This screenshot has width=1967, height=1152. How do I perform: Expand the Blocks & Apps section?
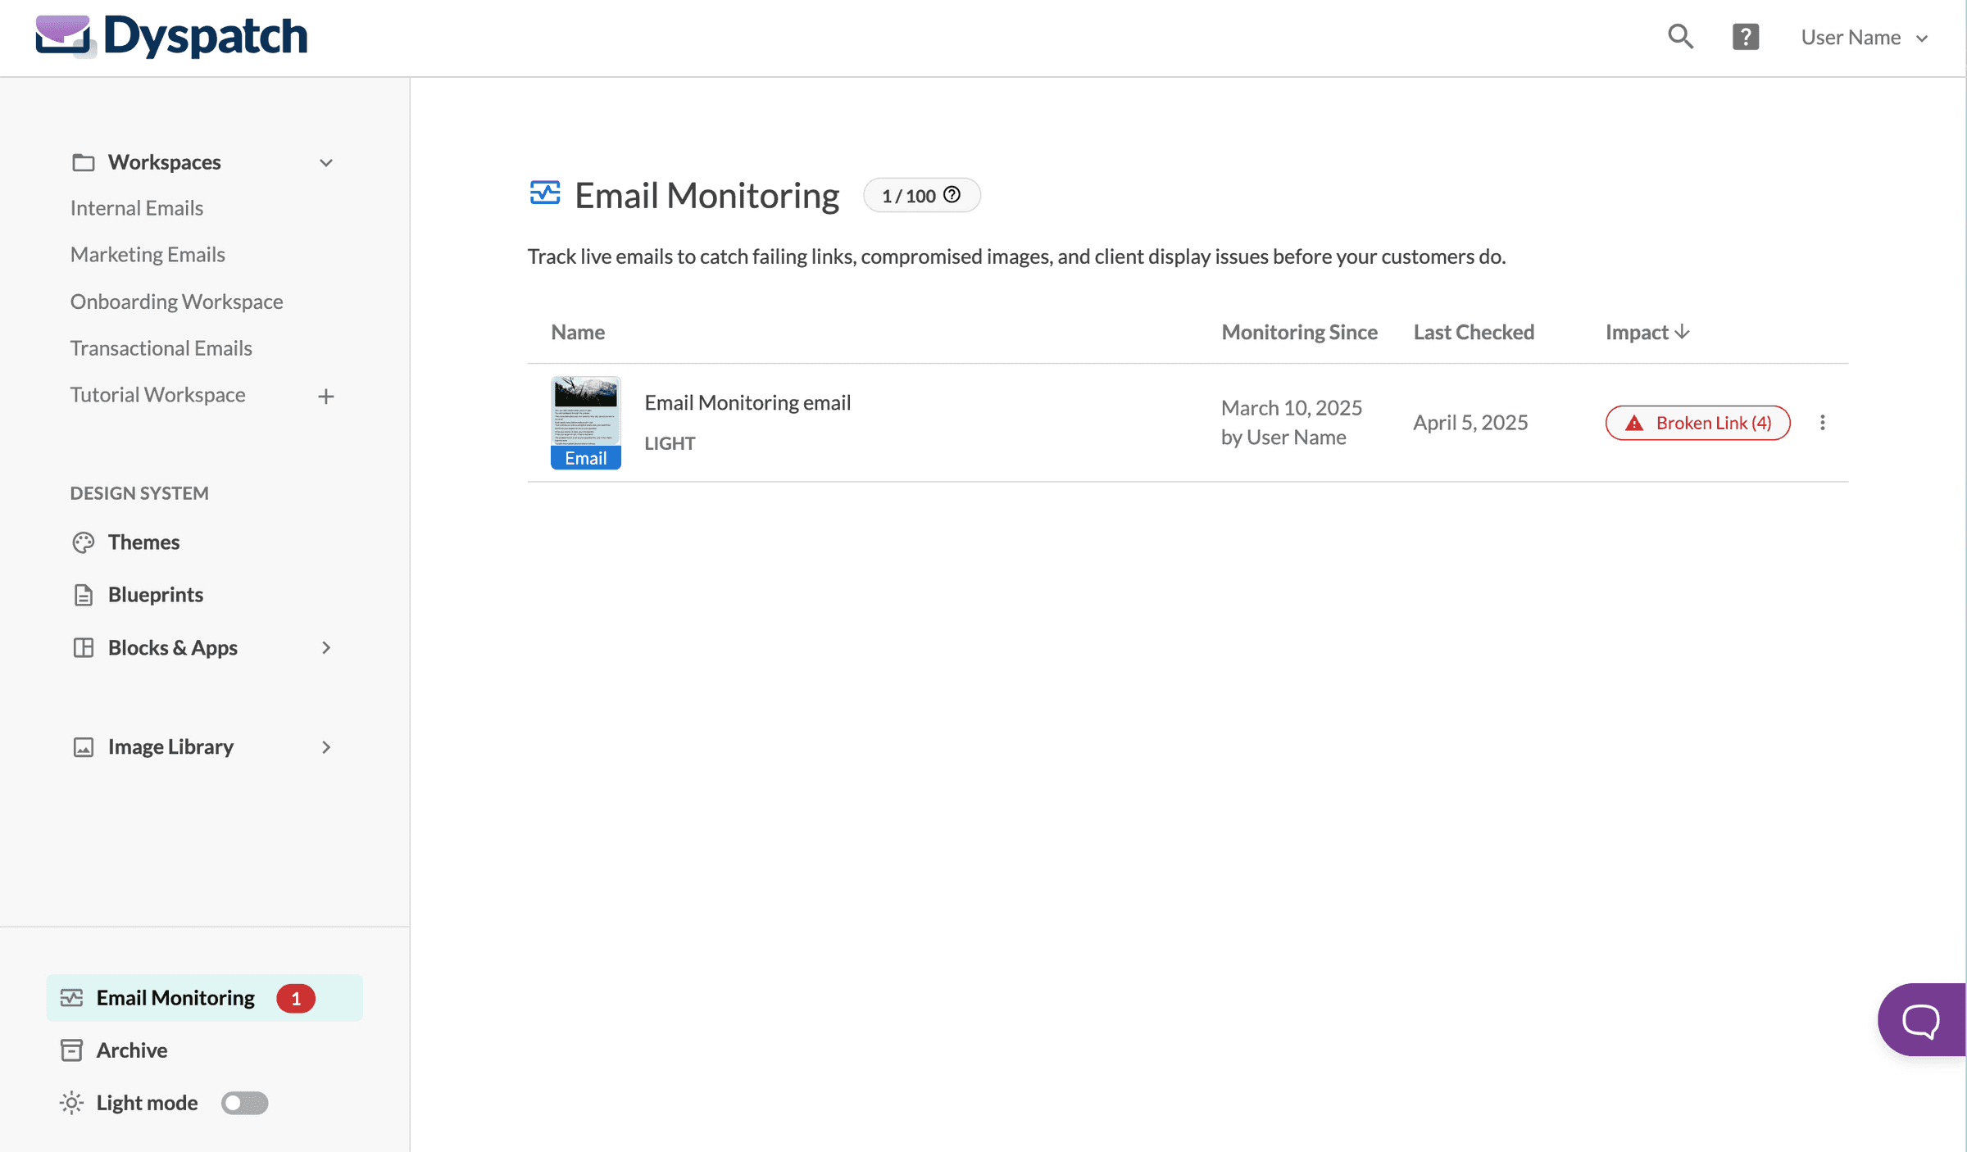(326, 647)
